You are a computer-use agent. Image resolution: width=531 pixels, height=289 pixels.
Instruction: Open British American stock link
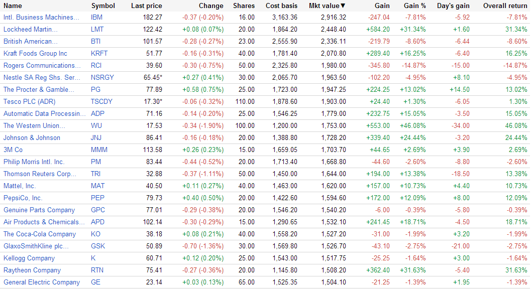point(31,41)
